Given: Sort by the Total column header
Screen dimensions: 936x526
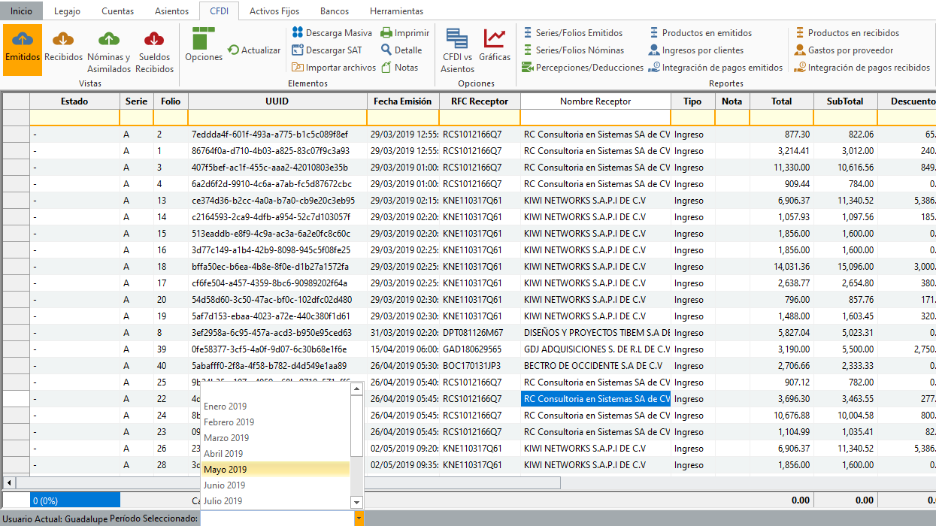Looking at the screenshot, I should point(781,101).
